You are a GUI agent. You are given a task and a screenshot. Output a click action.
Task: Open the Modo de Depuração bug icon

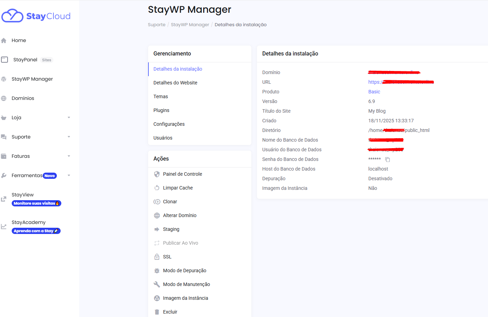coord(157,270)
